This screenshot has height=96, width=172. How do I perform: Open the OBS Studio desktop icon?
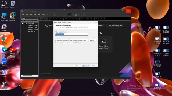(x=4, y=4)
